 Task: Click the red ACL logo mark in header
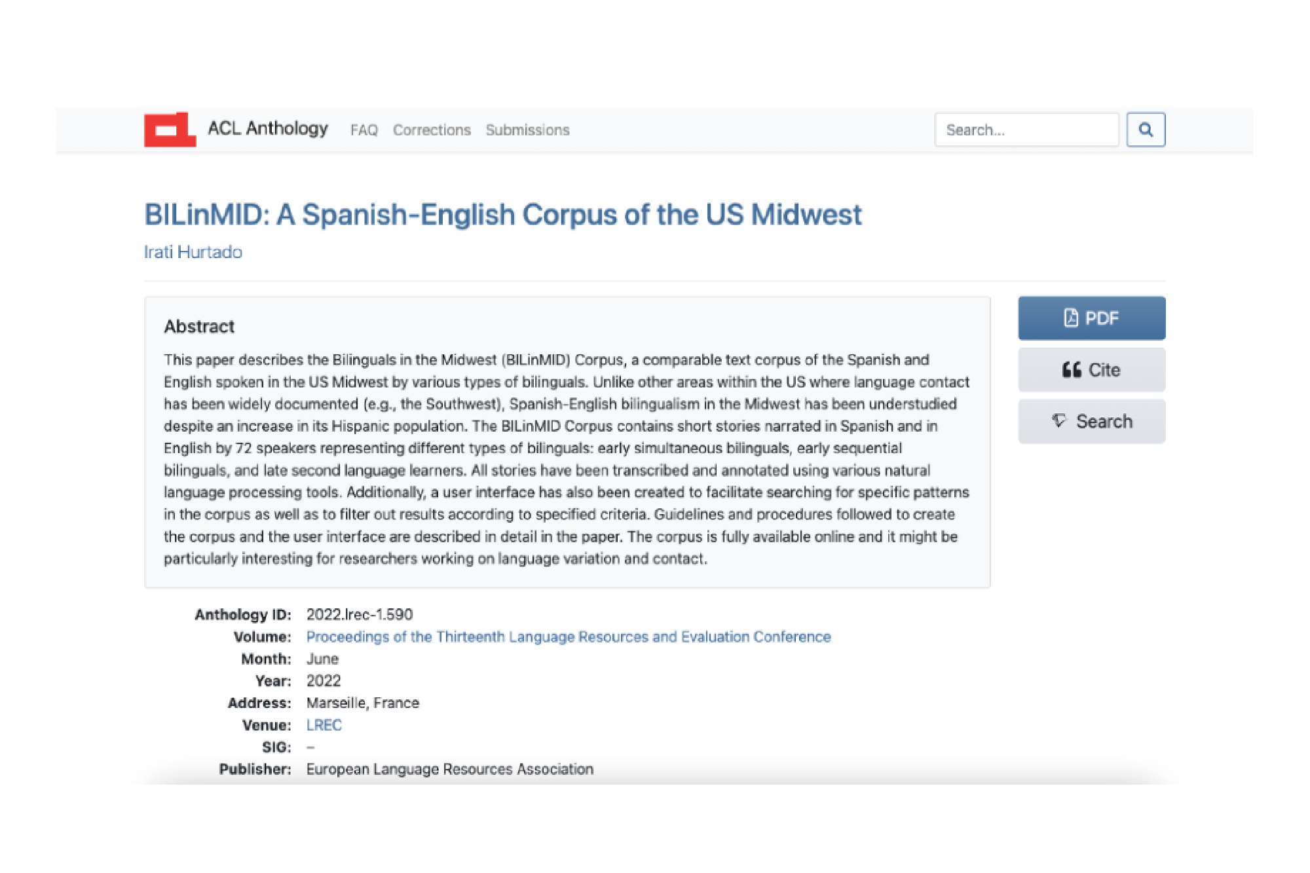coord(169,130)
